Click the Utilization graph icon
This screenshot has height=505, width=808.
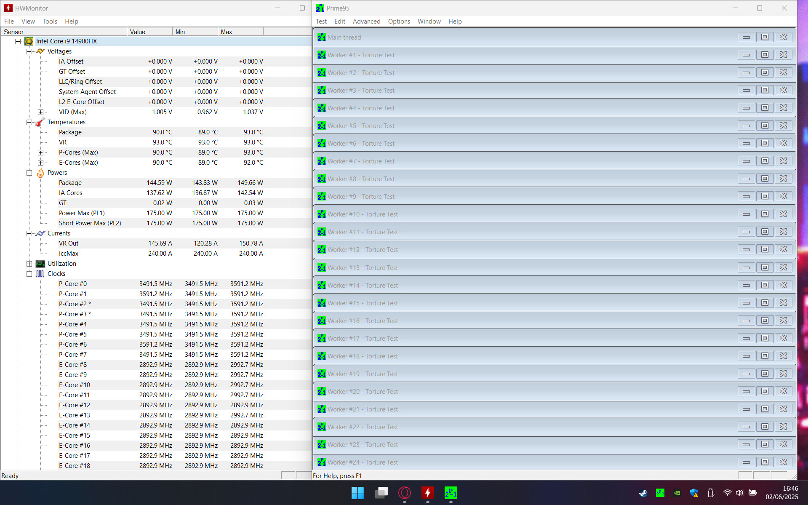[40, 264]
